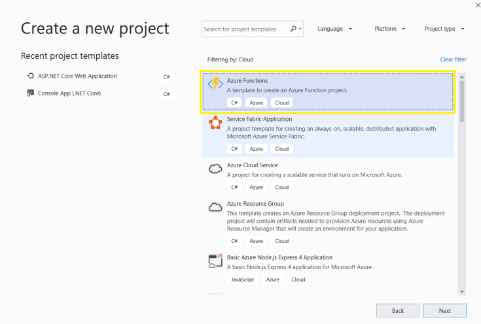Image resolution: width=481 pixels, height=324 pixels.
Task: Click the ASP.NET Core Web Application icon
Action: pyautogui.click(x=30, y=76)
